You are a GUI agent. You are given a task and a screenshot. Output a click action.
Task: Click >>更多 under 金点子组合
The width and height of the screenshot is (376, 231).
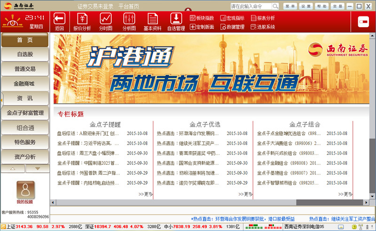pyautogui.click(x=345, y=194)
